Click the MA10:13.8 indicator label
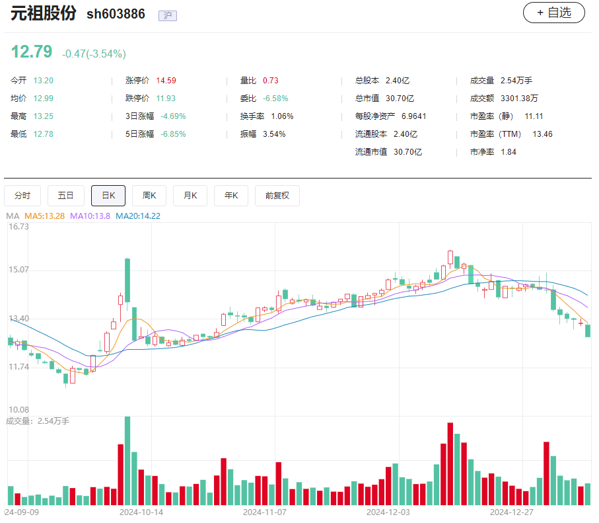This screenshot has height=523, width=599. coord(90,216)
